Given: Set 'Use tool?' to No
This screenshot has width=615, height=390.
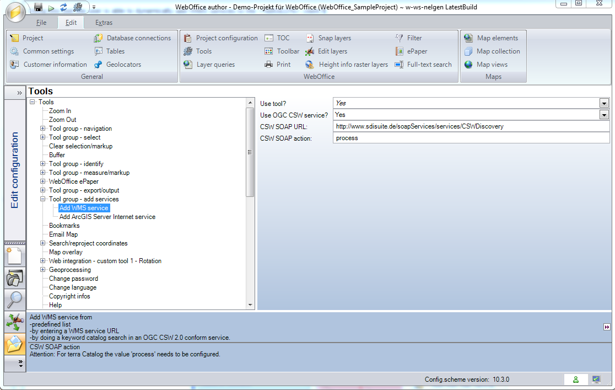Looking at the screenshot, I should (603, 103).
